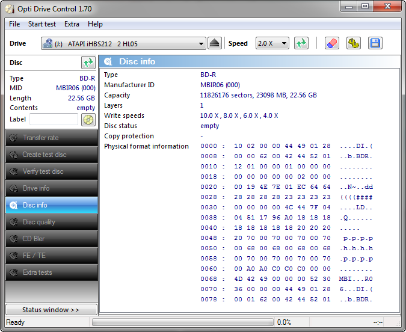Click the drive icon in the Drive selector
406x332 pixels.
[48, 43]
